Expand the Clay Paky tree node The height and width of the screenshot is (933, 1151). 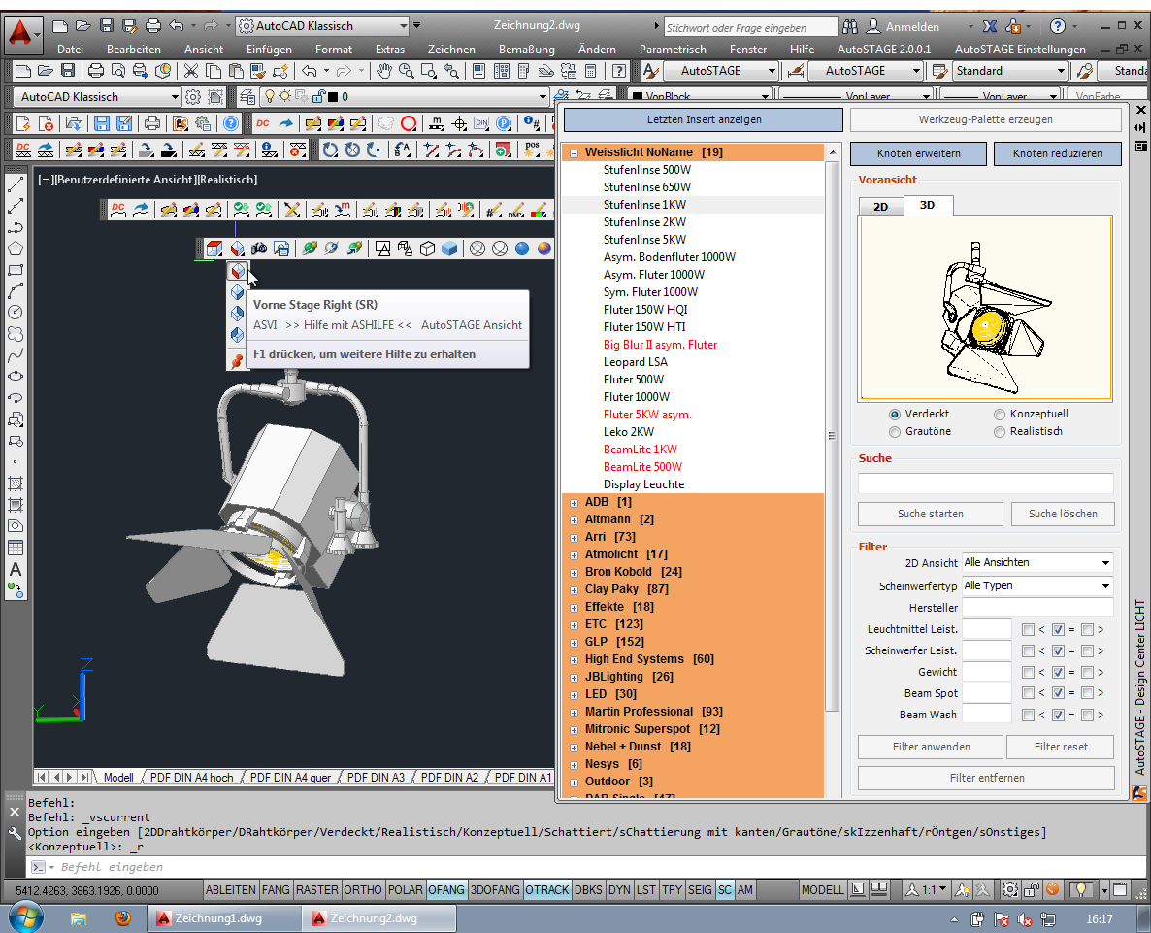[575, 589]
